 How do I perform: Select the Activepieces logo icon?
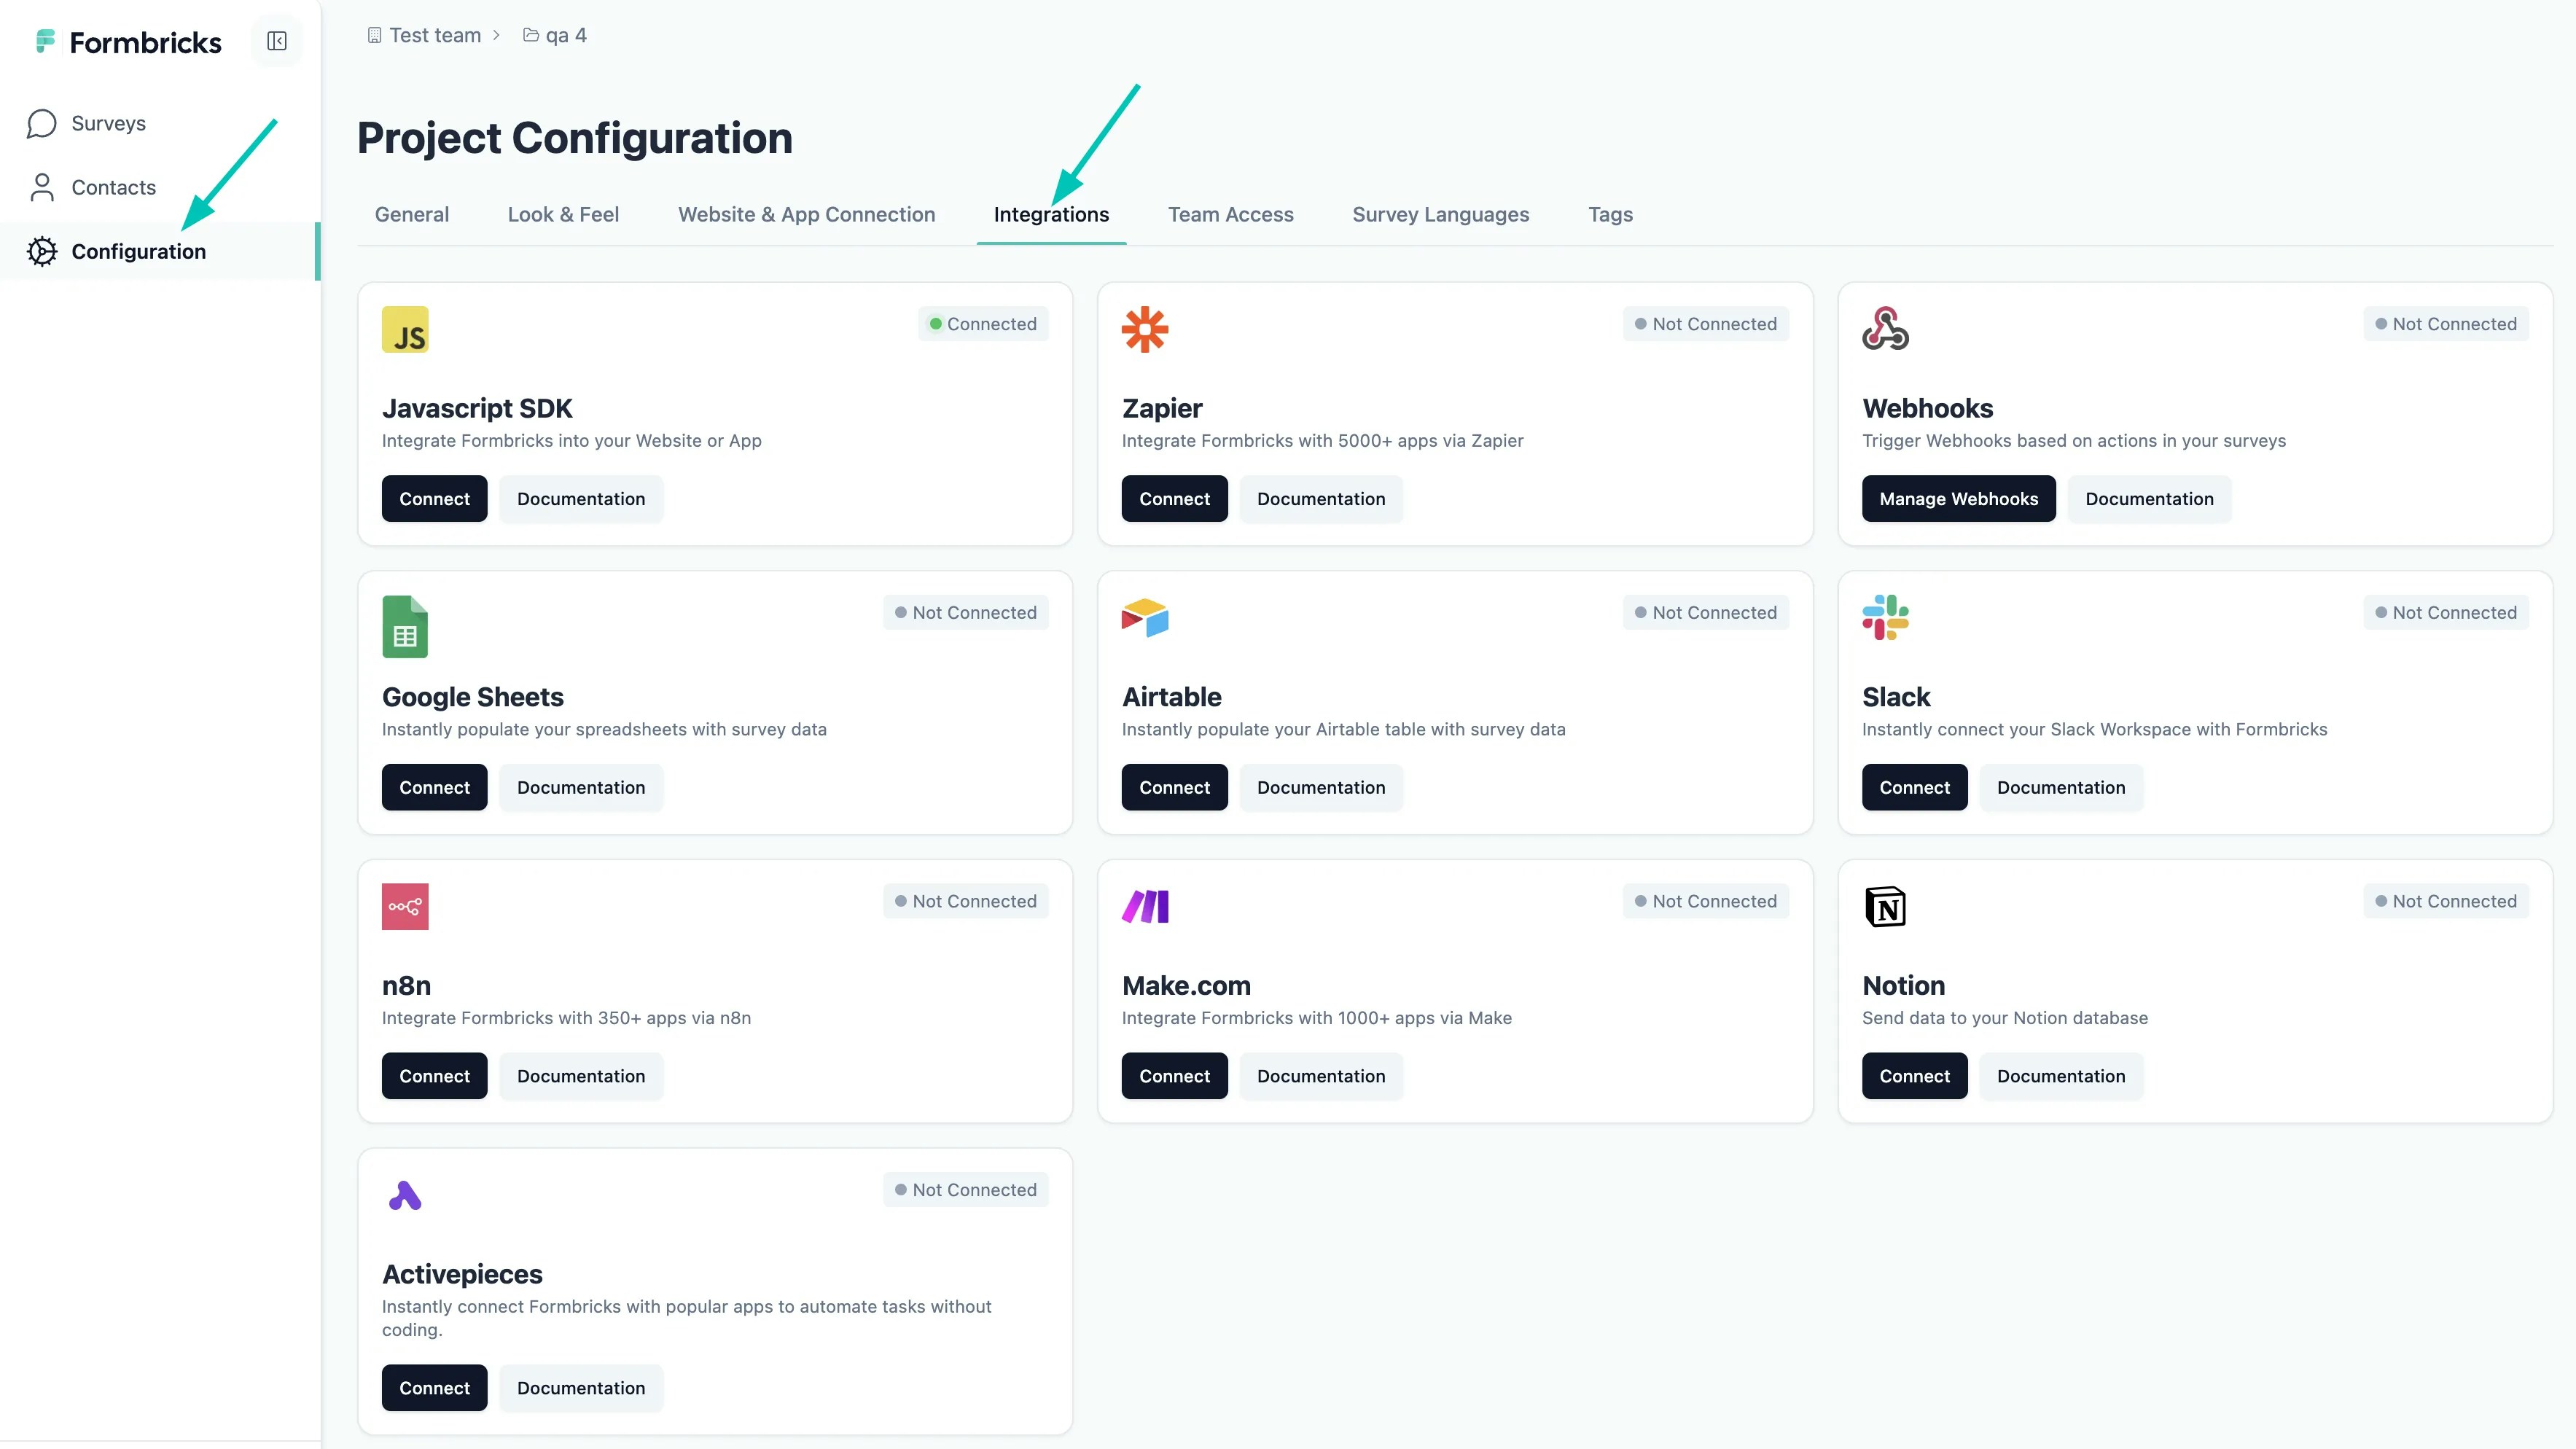coord(404,1194)
